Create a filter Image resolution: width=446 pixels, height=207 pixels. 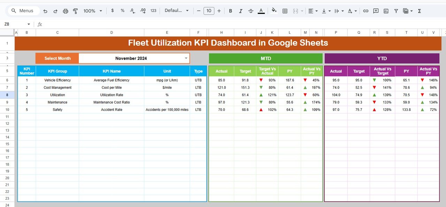coord(396,11)
